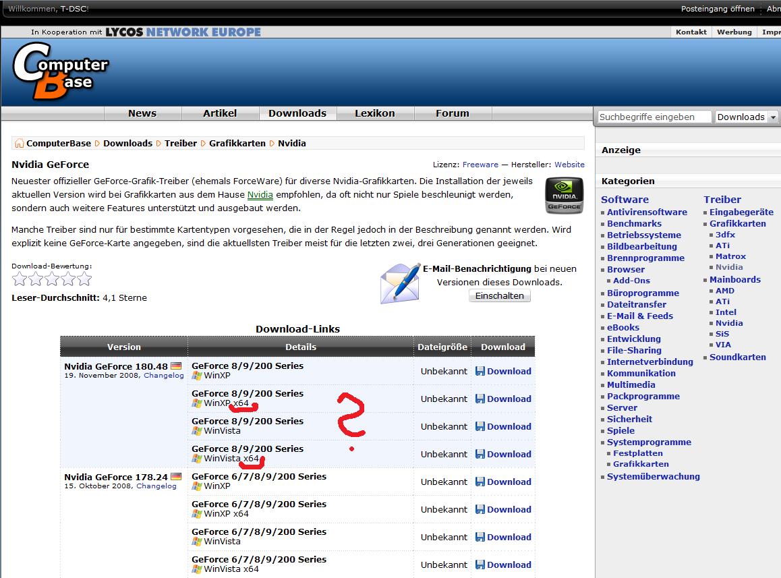781x578 pixels.
Task: Click the search terms input field
Action: tap(654, 117)
